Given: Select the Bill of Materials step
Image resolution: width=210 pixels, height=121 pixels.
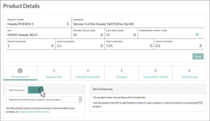Looking at the screenshot, I should pyautogui.click(x=20, y=74).
